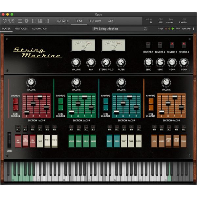
Task: Click the Section 2 green VOLUME knob
Action: (x=76, y=82)
